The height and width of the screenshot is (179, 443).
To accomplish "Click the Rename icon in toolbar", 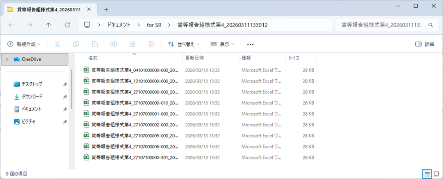I will coord(114,44).
